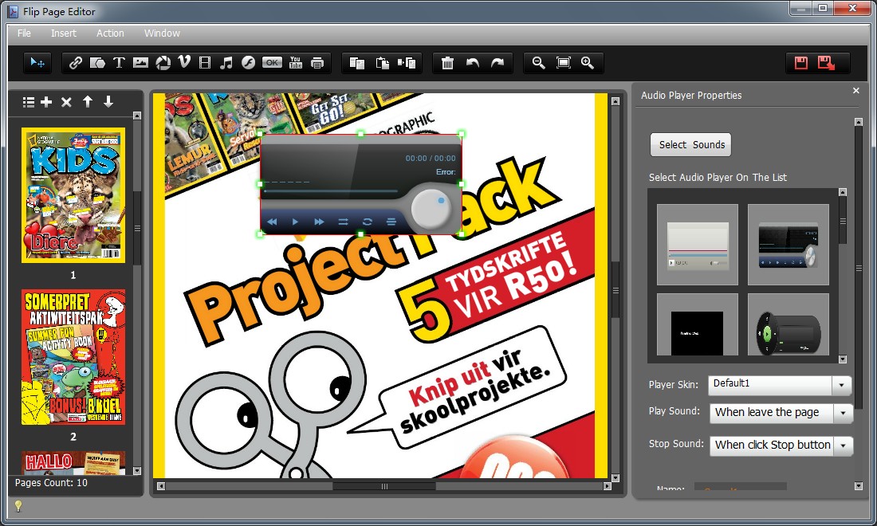This screenshot has height=526, width=877.
Task: Zoom out of the page
Action: 538,63
